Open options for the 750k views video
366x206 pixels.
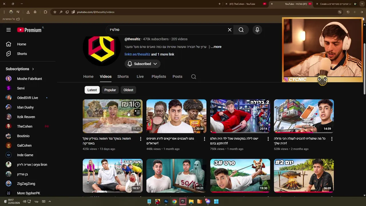pos(268,139)
